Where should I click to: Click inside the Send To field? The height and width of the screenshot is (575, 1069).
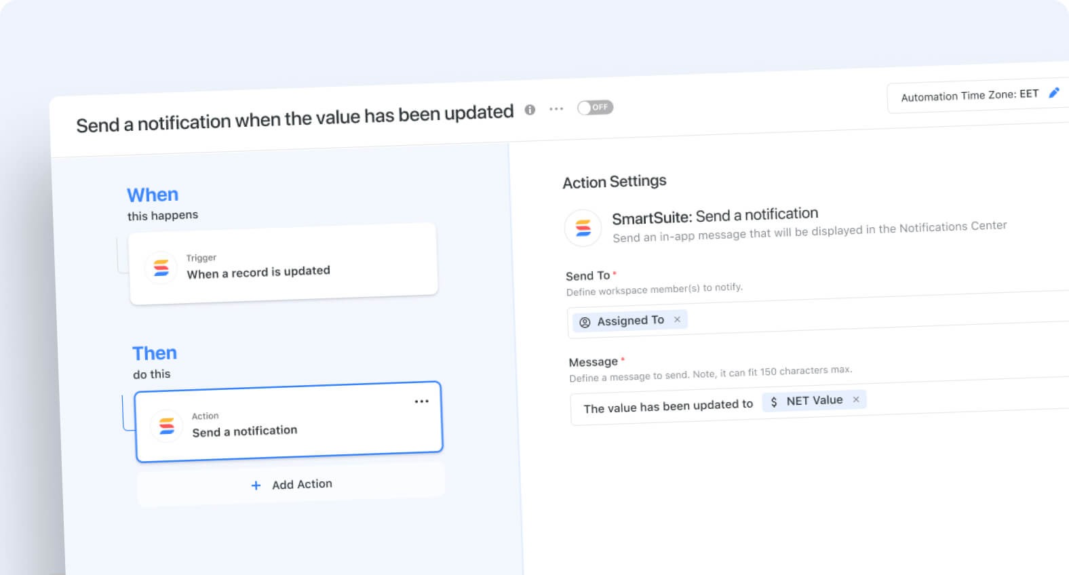(817, 313)
